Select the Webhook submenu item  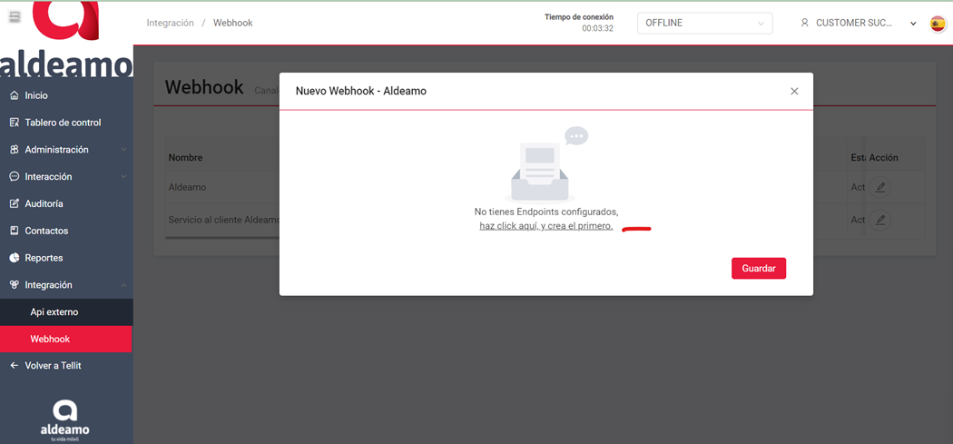coord(65,339)
